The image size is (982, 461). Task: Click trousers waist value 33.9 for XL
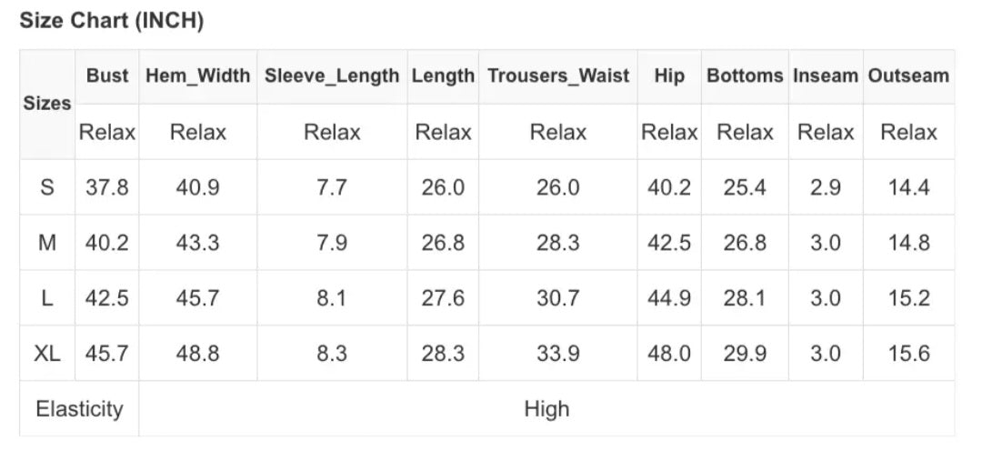(x=557, y=354)
